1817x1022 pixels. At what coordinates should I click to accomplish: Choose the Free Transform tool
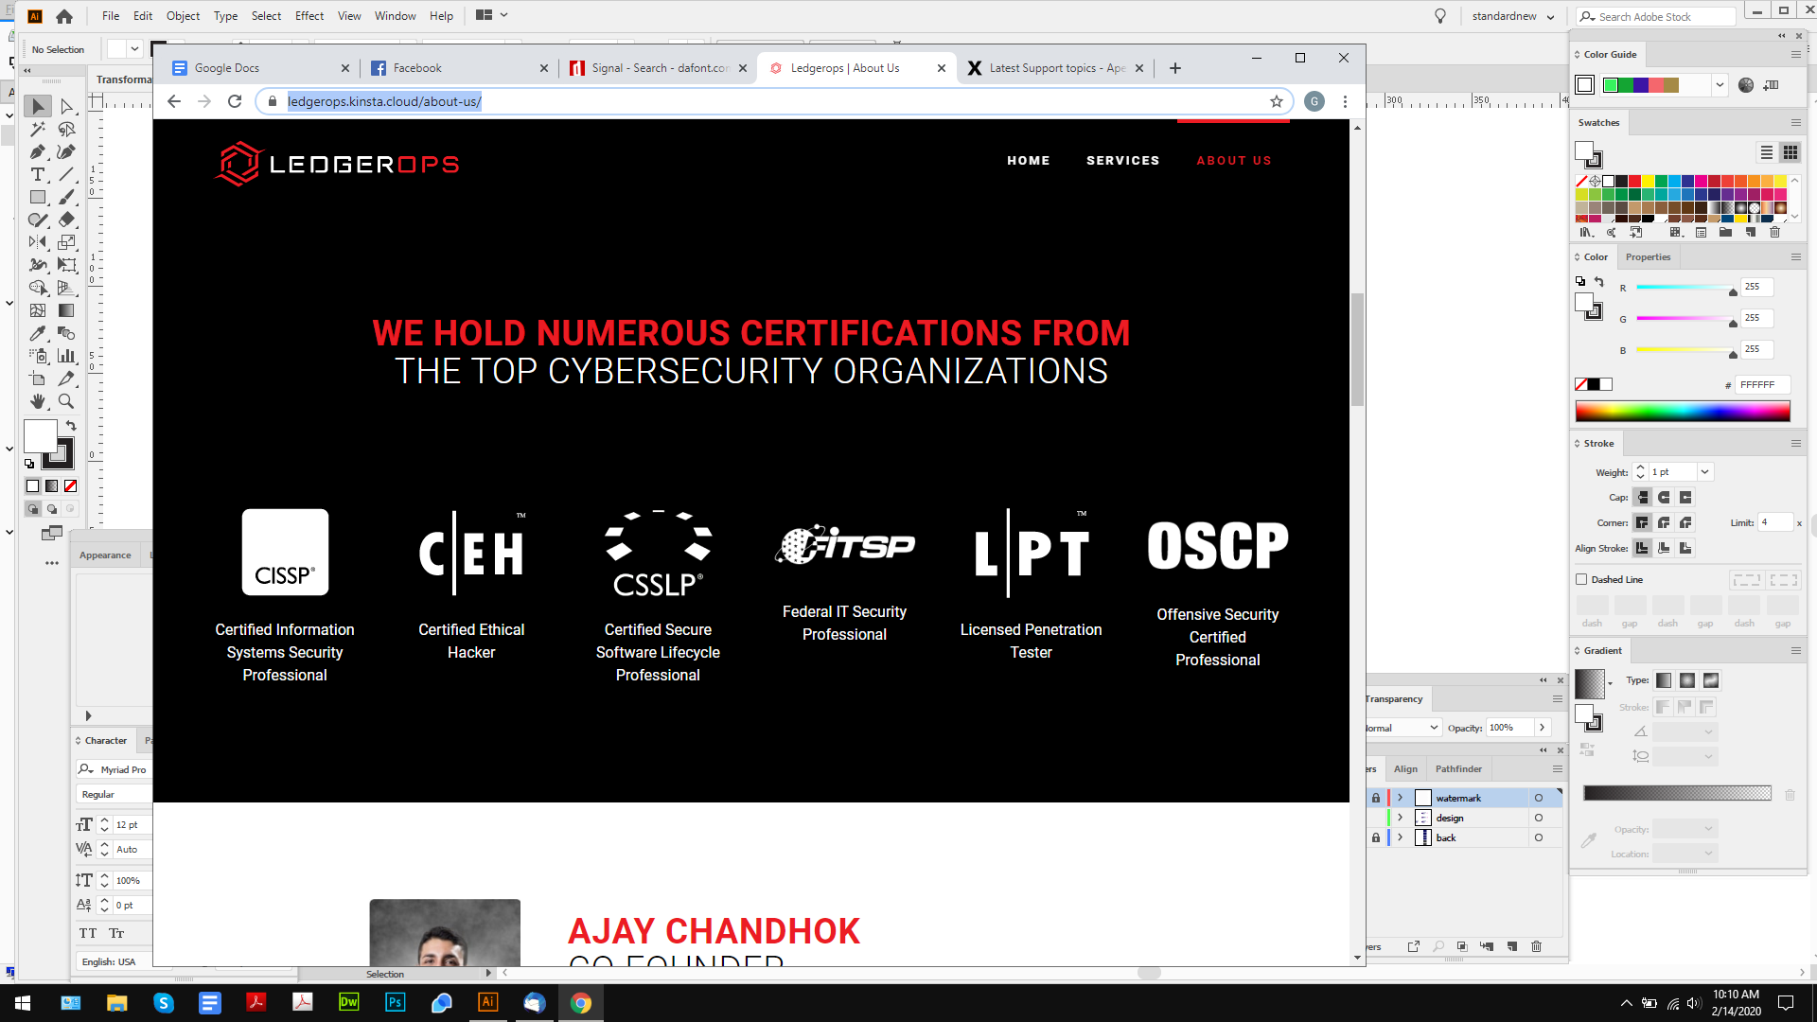coord(66,266)
